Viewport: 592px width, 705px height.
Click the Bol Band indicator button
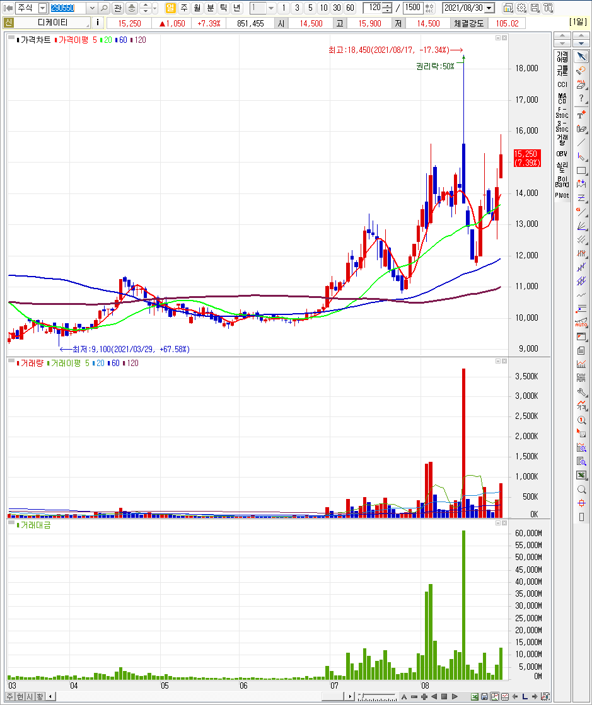pyautogui.click(x=562, y=181)
